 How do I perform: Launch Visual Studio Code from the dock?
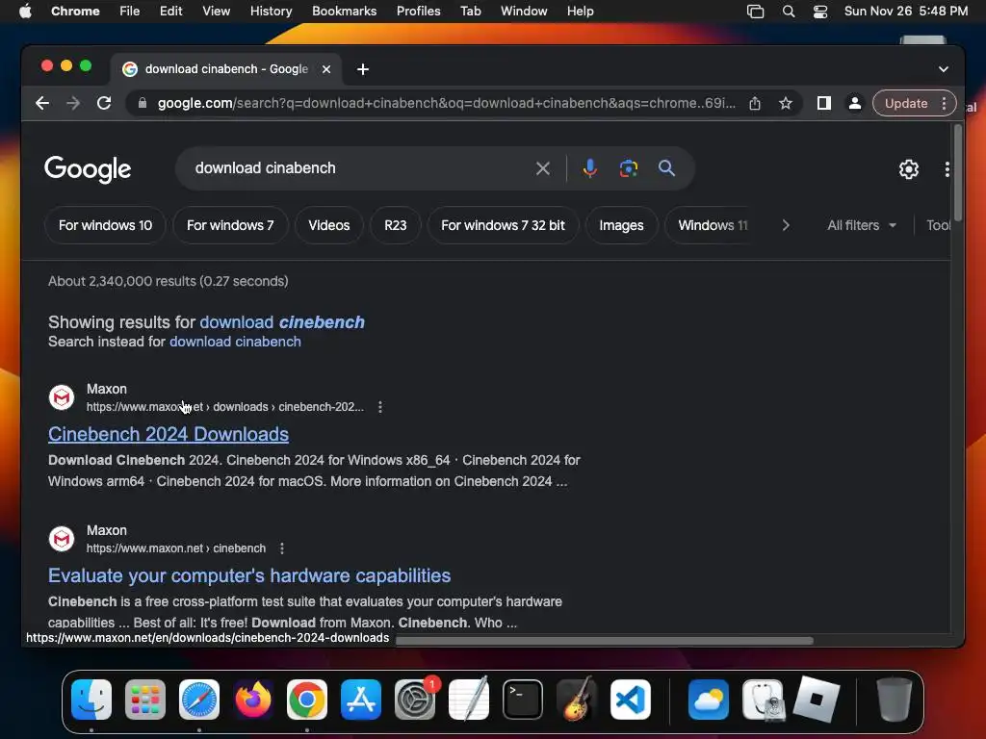pos(630,700)
